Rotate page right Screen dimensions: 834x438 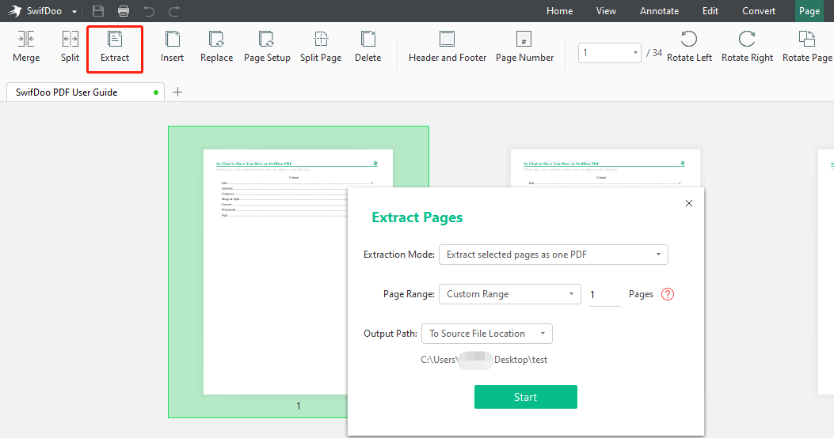click(x=747, y=47)
